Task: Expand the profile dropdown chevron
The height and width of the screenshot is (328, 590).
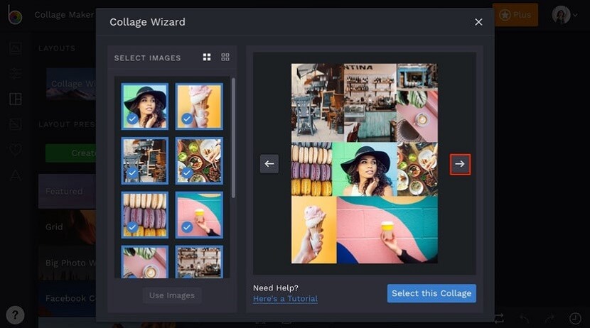Action: pyautogui.click(x=575, y=16)
